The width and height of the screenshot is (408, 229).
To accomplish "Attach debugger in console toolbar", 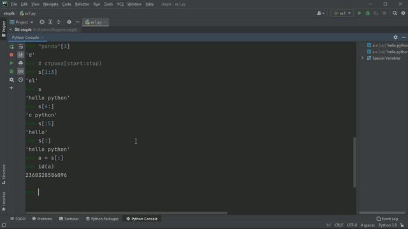I will click(x=11, y=71).
